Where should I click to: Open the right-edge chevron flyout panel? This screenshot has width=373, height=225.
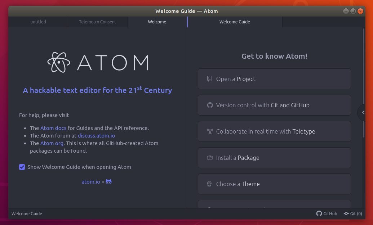pyautogui.click(x=363, y=112)
